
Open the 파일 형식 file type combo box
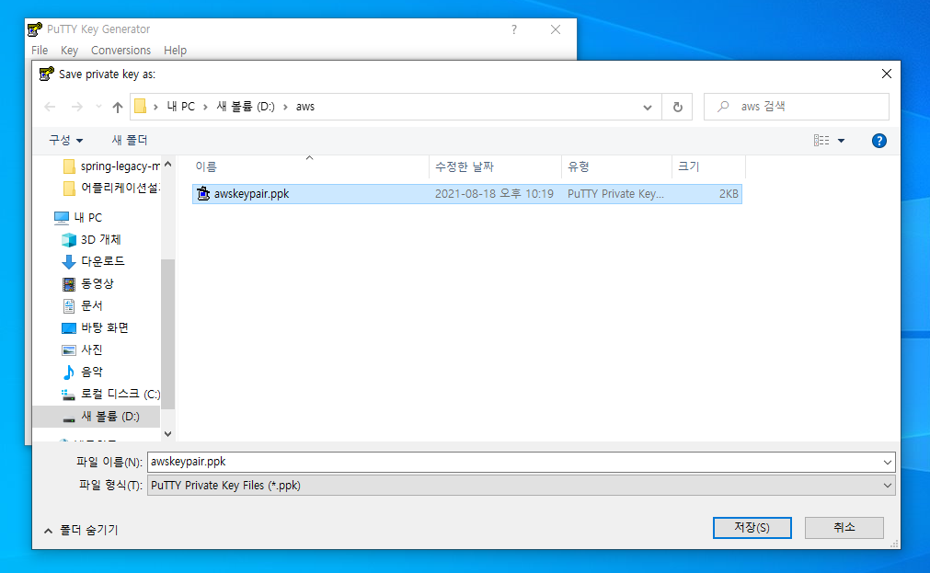tap(522, 486)
